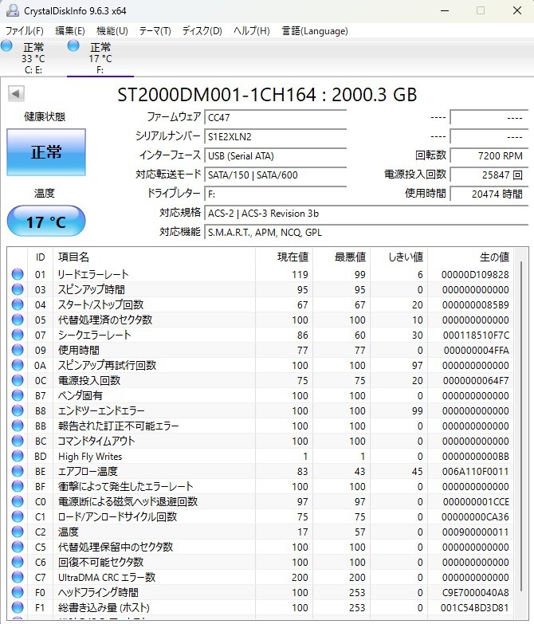This screenshot has height=624, width=534.
Task: Click the ファームウェア field showing CC47
Action: click(275, 117)
